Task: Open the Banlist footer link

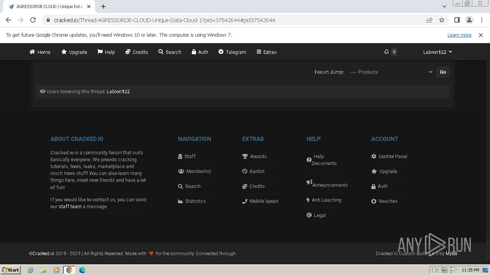Action: (x=253, y=171)
